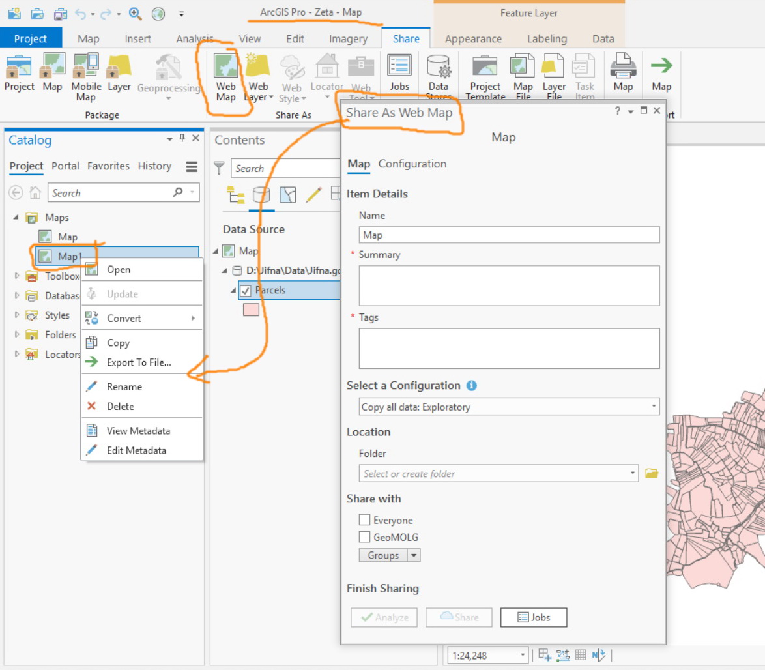Click the Analyze button

tap(384, 617)
